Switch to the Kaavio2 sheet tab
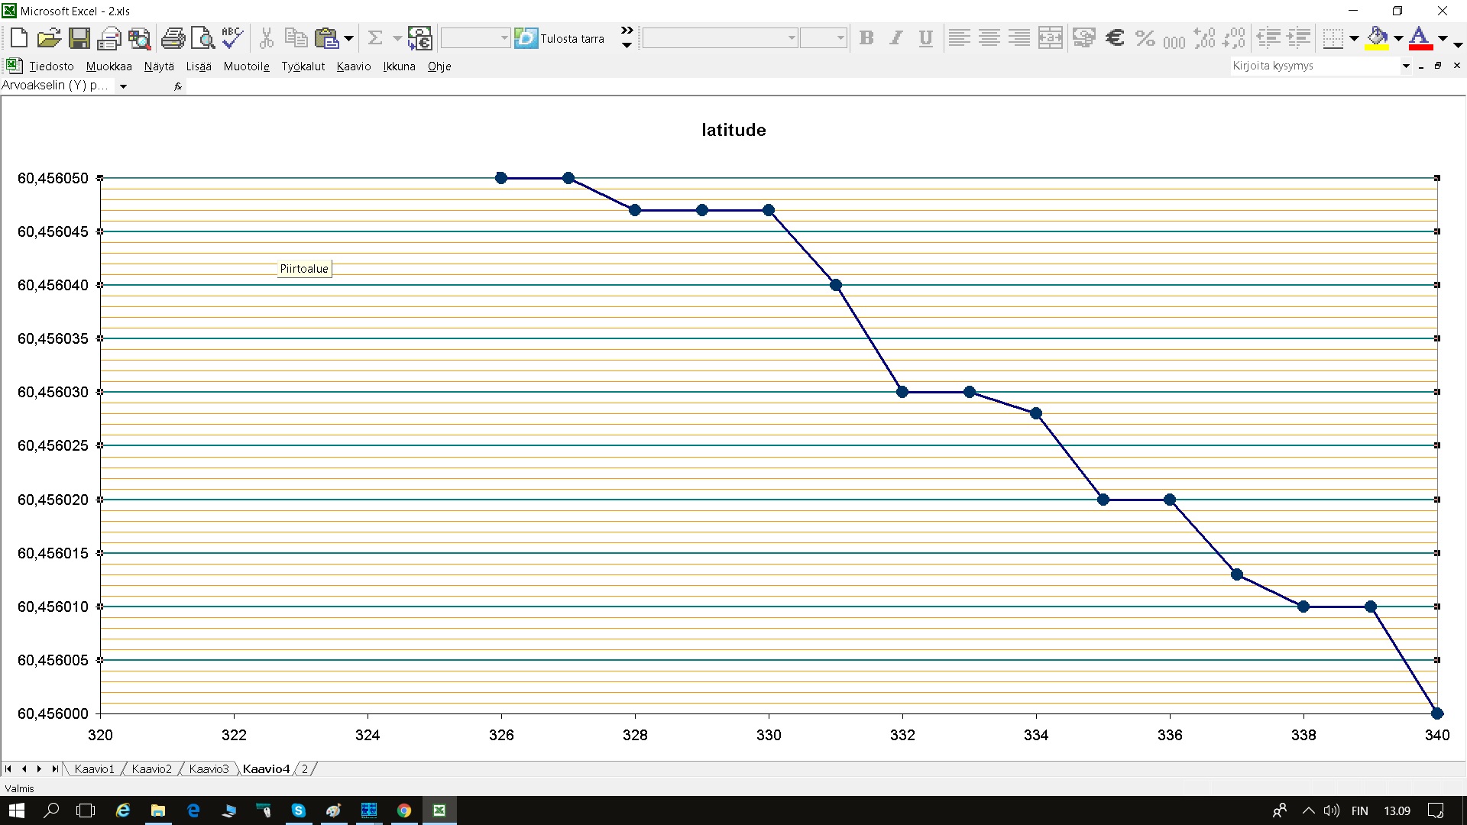 (x=151, y=768)
